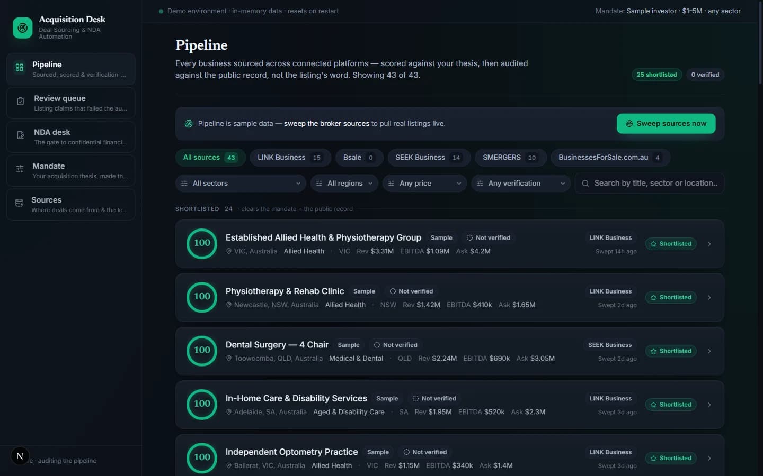
Task: Open Established Allied Health & Physiotherapy Group title
Action: click(x=323, y=238)
